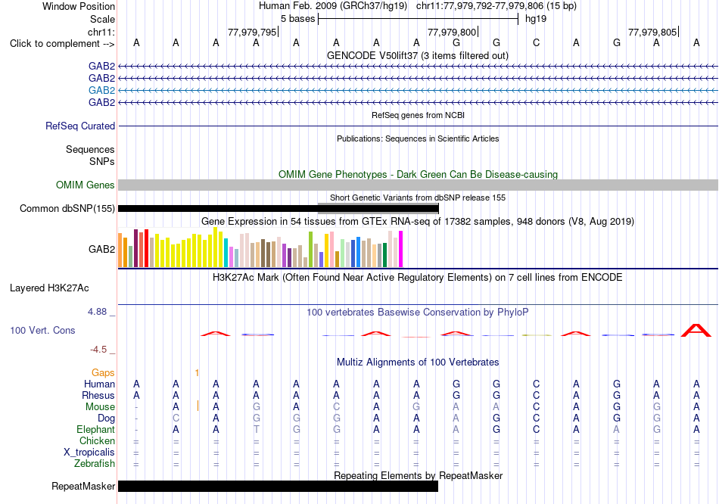Click 'Repeating Elements by RepeatMasker' title
Image resolution: width=719 pixels, height=504 pixels.
click(418, 475)
